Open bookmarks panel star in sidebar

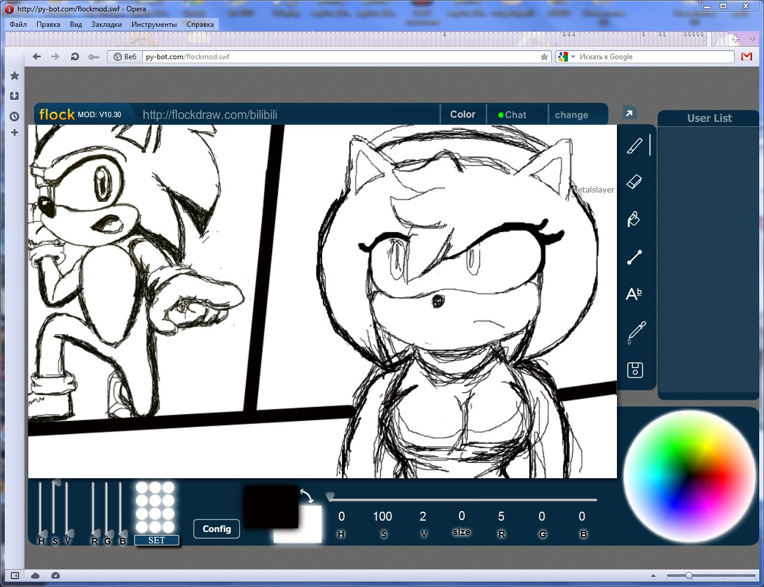(15, 76)
